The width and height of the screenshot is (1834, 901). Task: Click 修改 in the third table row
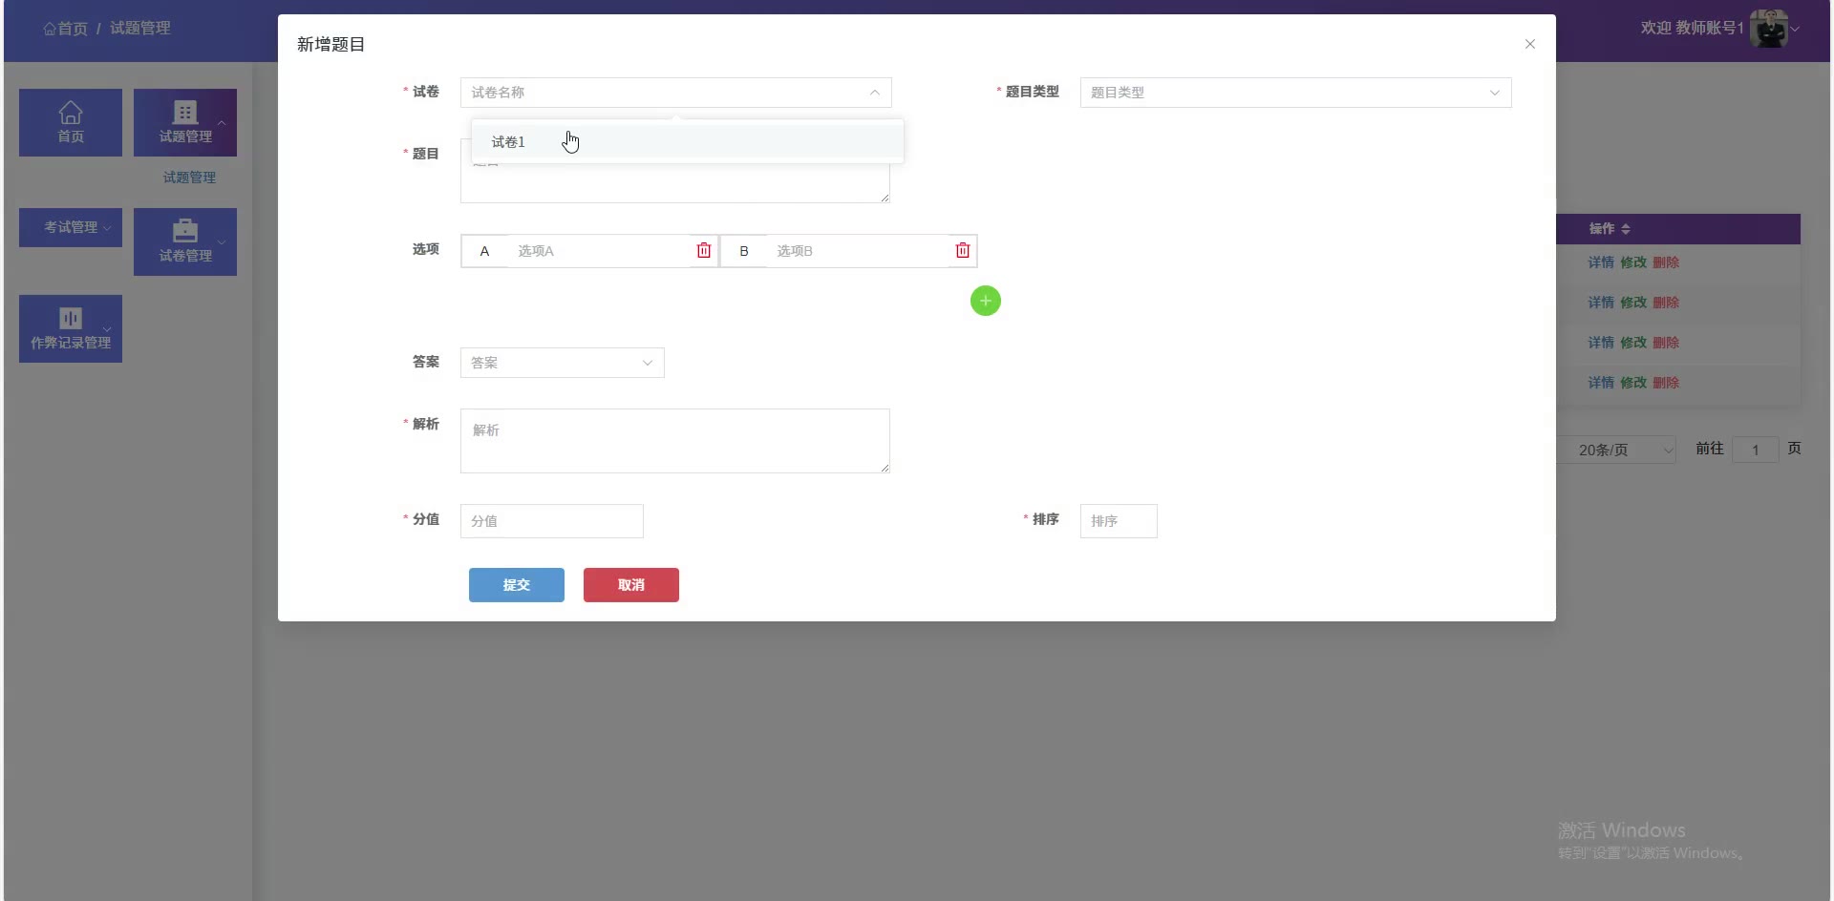click(1633, 343)
